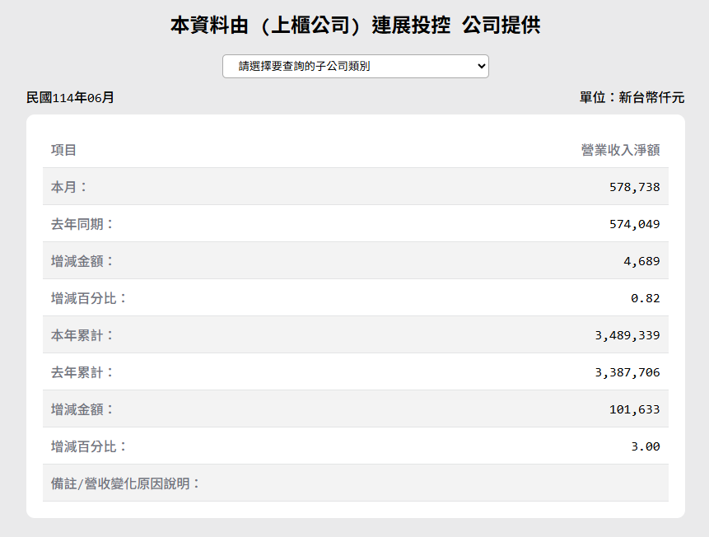Click the value 574,049
The width and height of the screenshot is (709, 537).
click(634, 224)
